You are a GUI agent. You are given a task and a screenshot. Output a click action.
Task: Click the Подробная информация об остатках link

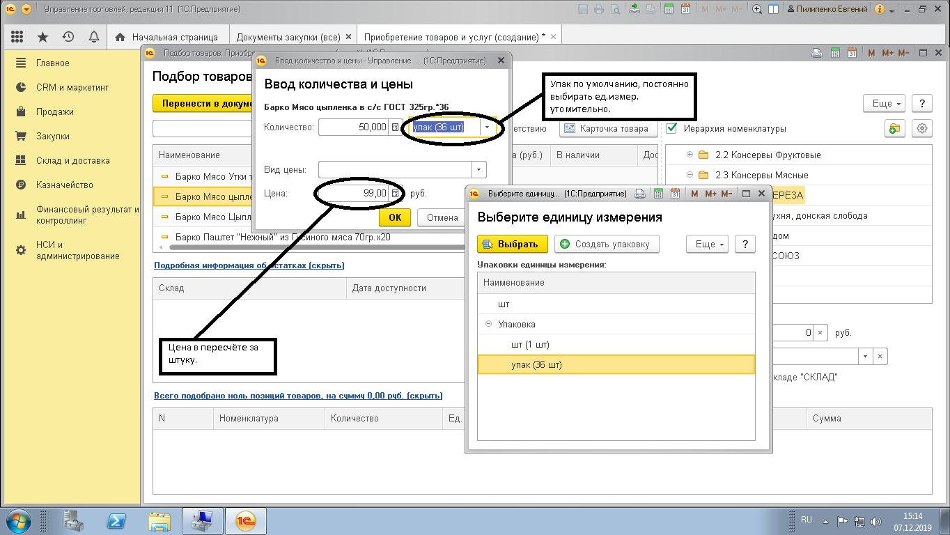tap(249, 265)
